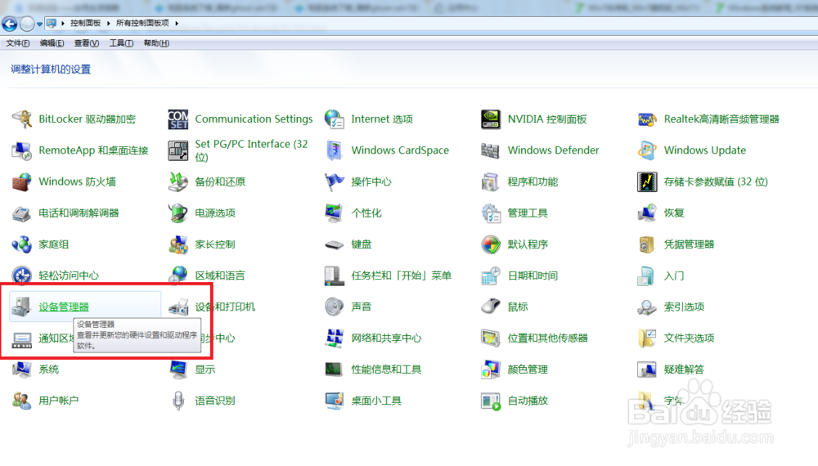
Task: Open 显示 link
Action: [205, 370]
